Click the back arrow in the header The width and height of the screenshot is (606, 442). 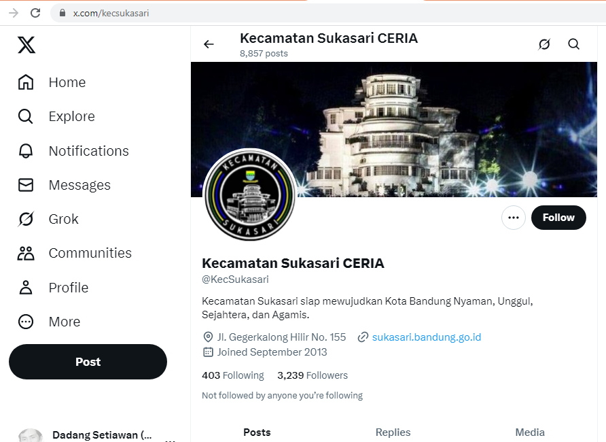click(209, 44)
